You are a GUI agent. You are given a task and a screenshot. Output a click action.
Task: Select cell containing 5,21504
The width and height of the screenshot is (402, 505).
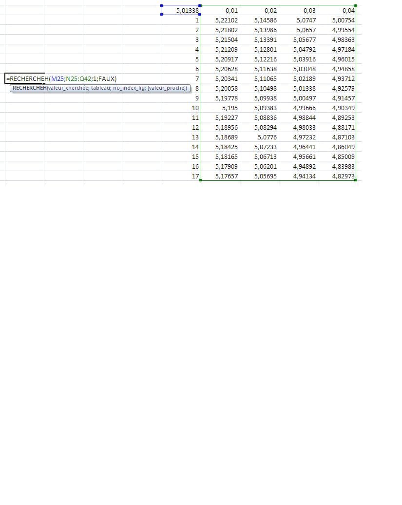coord(219,39)
